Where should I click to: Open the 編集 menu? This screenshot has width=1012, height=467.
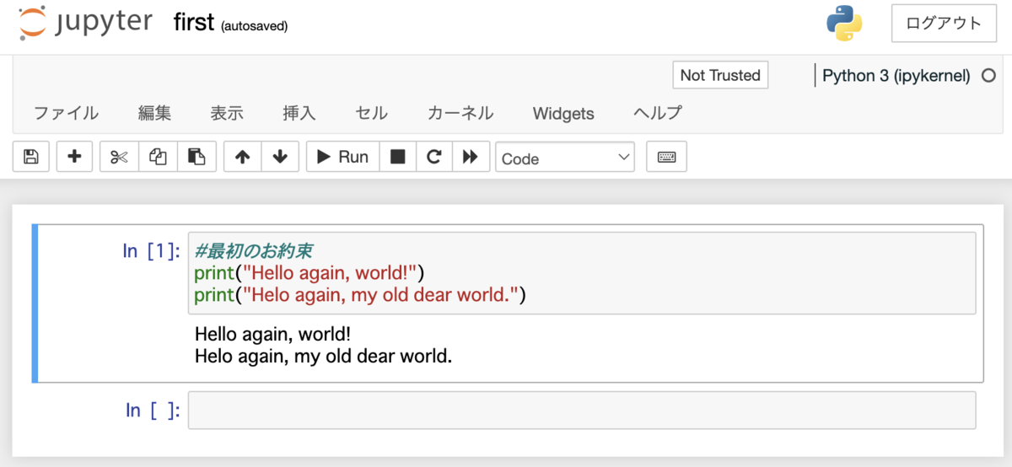[x=155, y=113]
